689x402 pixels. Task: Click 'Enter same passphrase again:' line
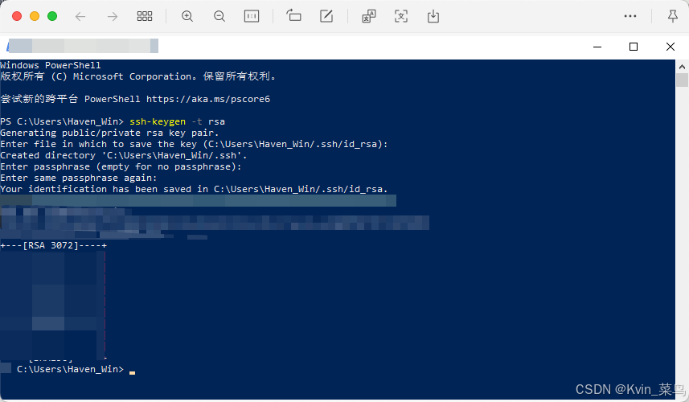79,178
